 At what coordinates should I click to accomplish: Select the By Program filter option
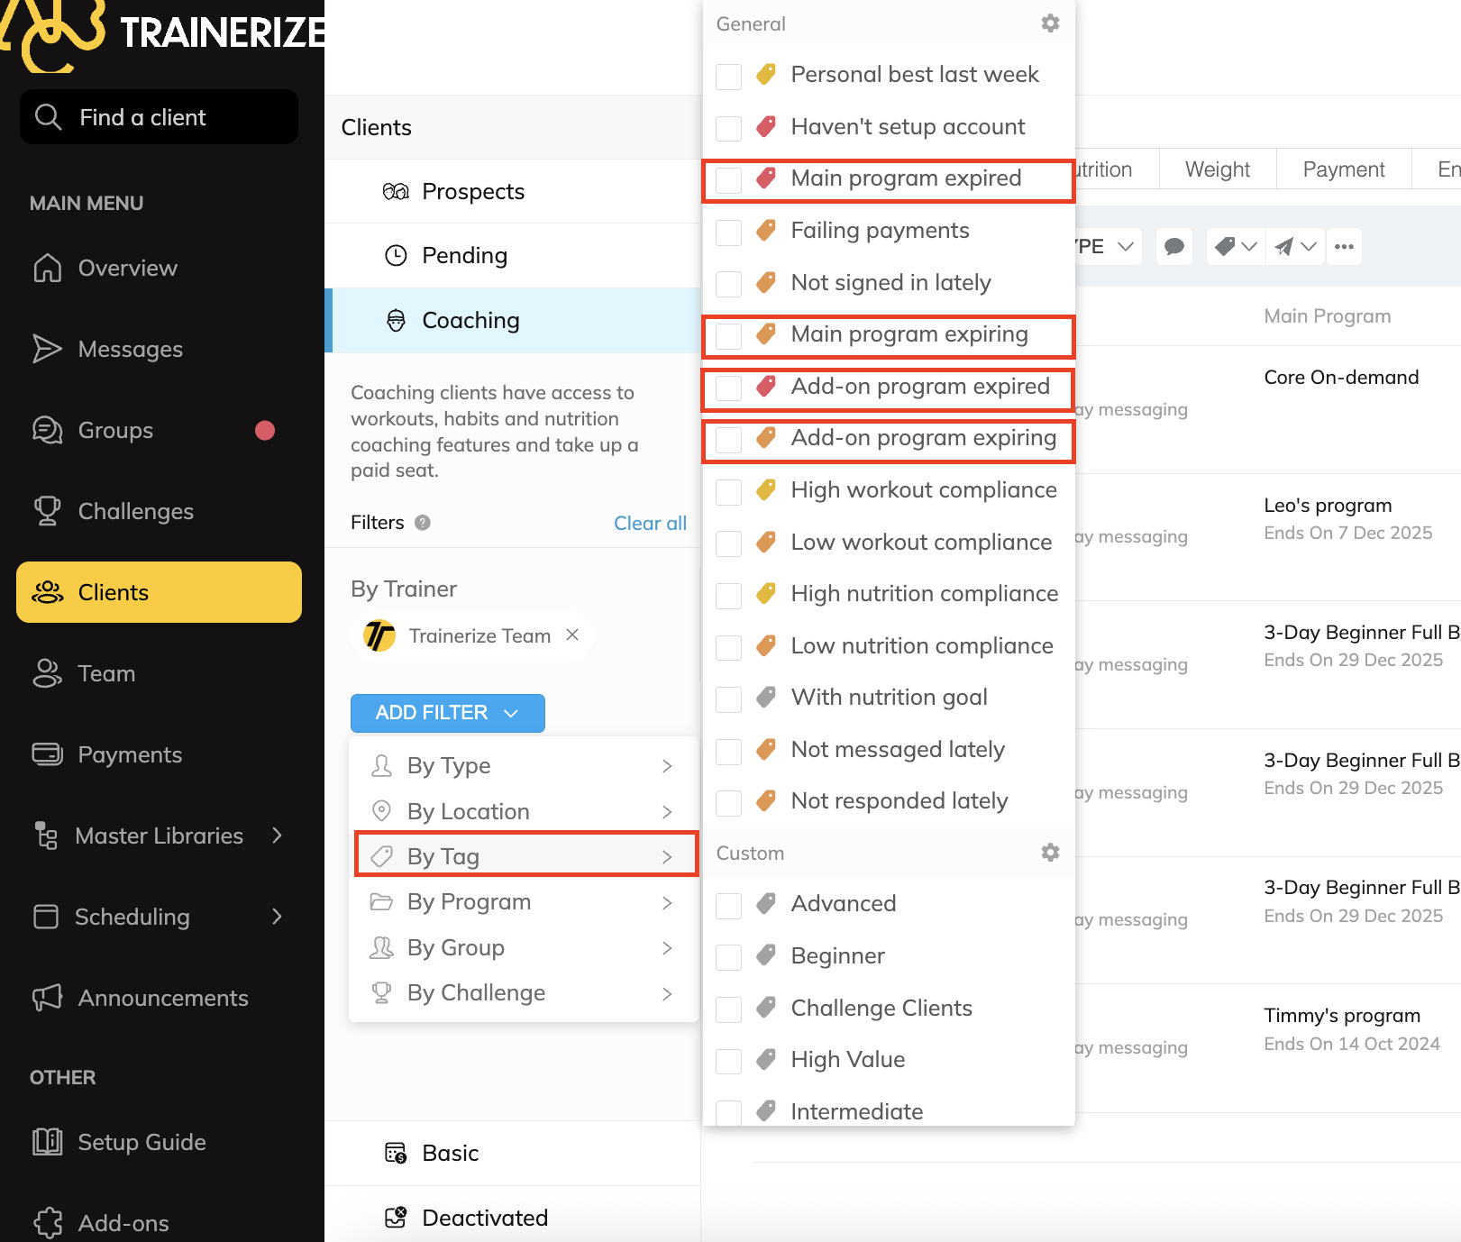[469, 902]
